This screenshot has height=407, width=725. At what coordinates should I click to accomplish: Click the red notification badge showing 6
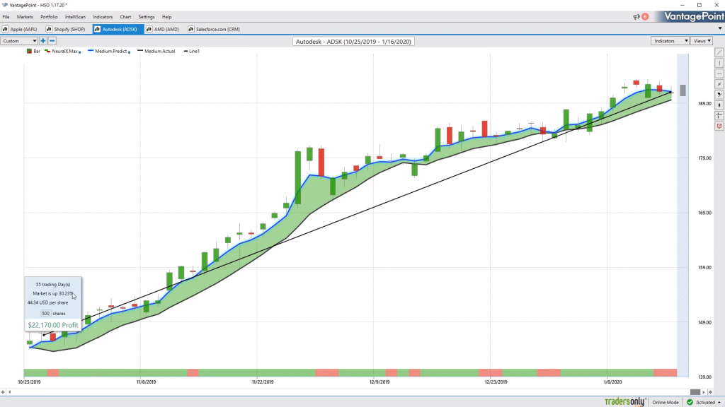(x=645, y=17)
